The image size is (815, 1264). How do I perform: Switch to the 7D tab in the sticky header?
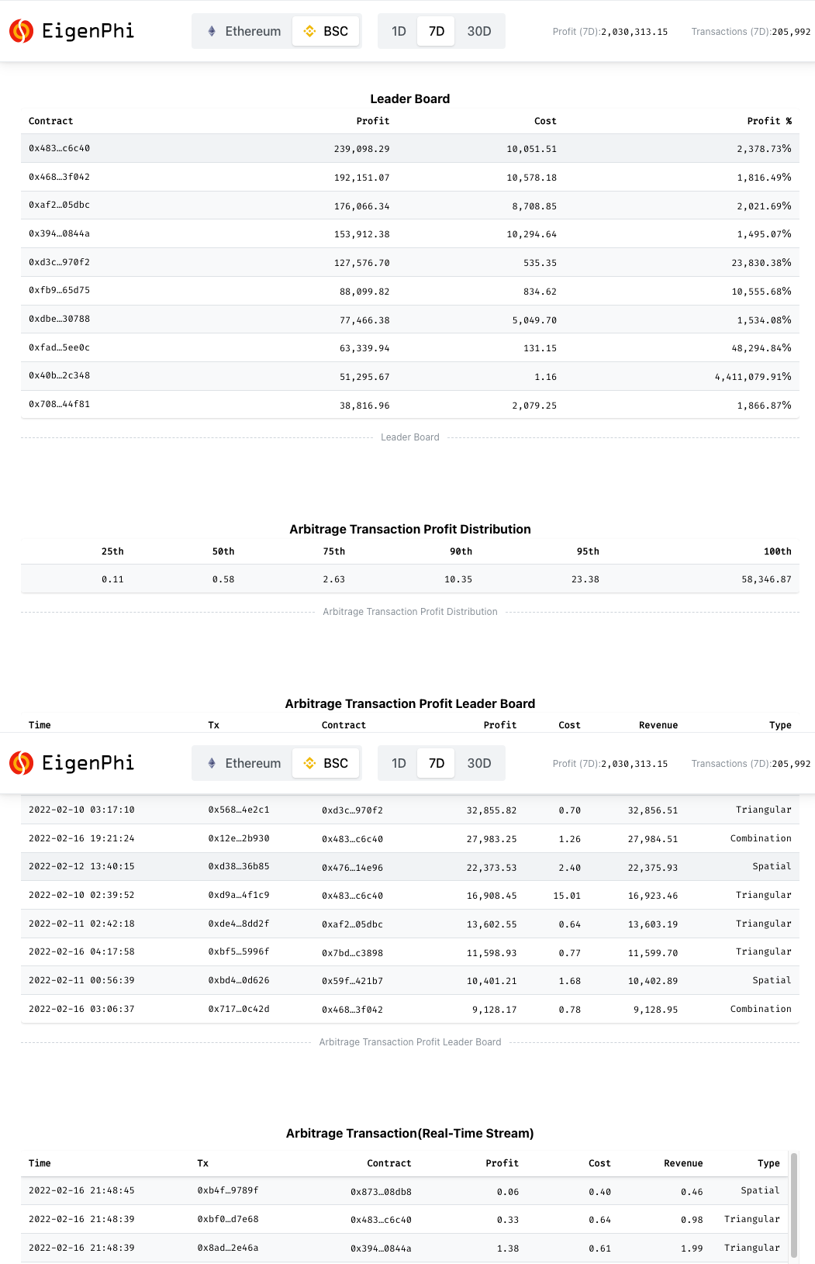pos(436,763)
